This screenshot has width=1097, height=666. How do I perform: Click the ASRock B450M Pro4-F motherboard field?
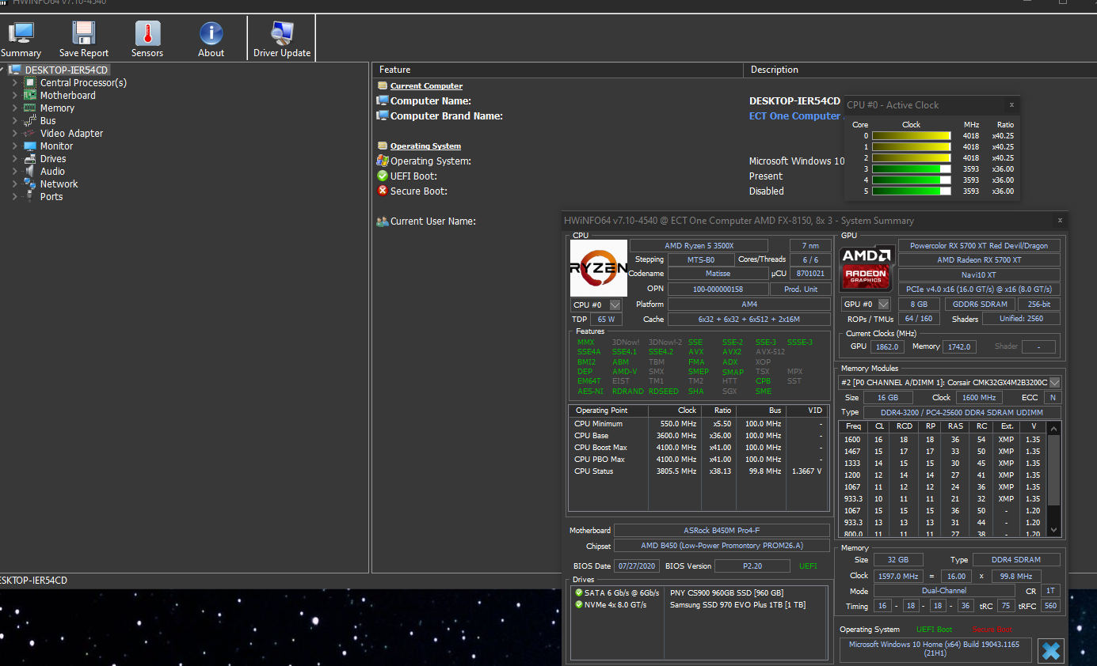(722, 530)
